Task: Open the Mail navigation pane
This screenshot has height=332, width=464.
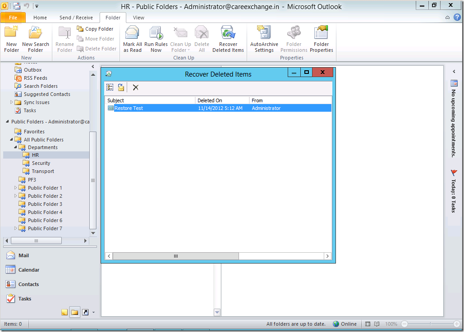Action: [x=50, y=255]
